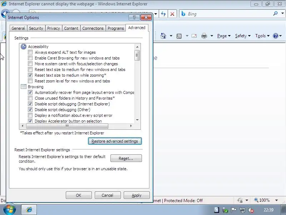Open status bar security dropdown arrow

(247, 200)
